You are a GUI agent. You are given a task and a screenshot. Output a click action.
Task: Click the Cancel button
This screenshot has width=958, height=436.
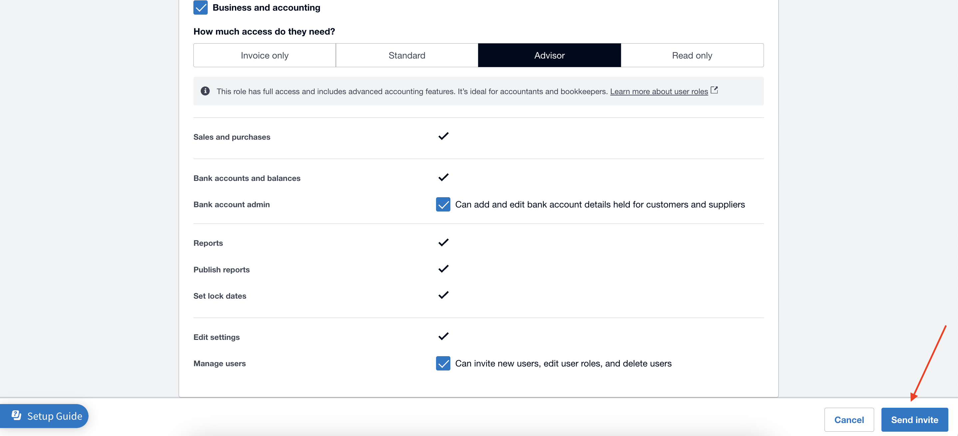(849, 420)
